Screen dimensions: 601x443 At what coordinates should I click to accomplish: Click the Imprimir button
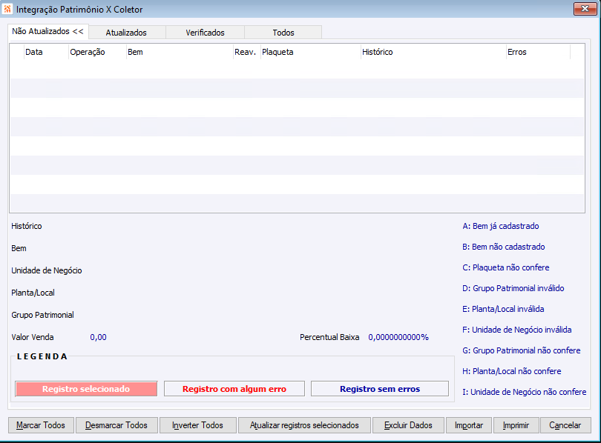point(516,425)
